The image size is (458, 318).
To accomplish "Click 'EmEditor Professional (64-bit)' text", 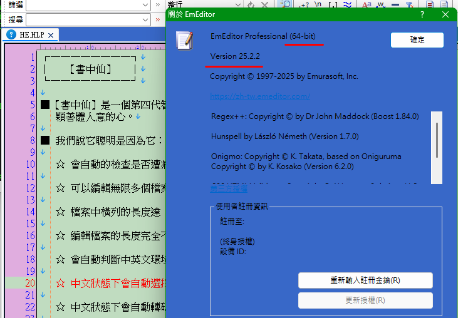I will (263, 36).
